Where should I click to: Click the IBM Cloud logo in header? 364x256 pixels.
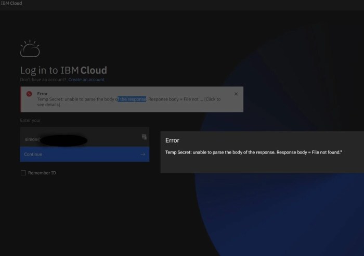(11, 3)
